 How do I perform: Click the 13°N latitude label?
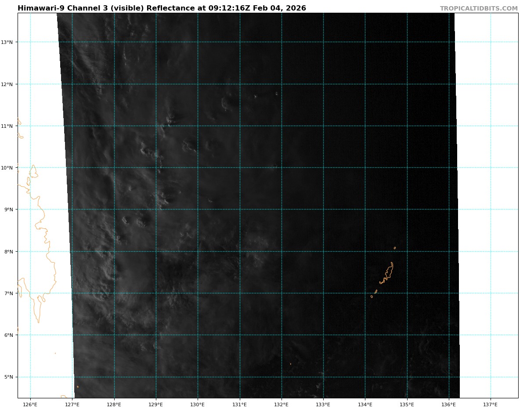click(9, 42)
